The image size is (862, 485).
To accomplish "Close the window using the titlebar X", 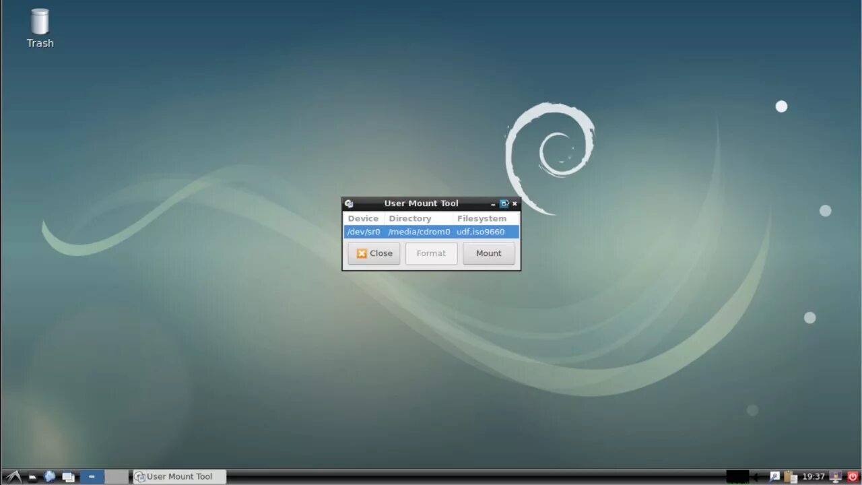I will pos(515,203).
